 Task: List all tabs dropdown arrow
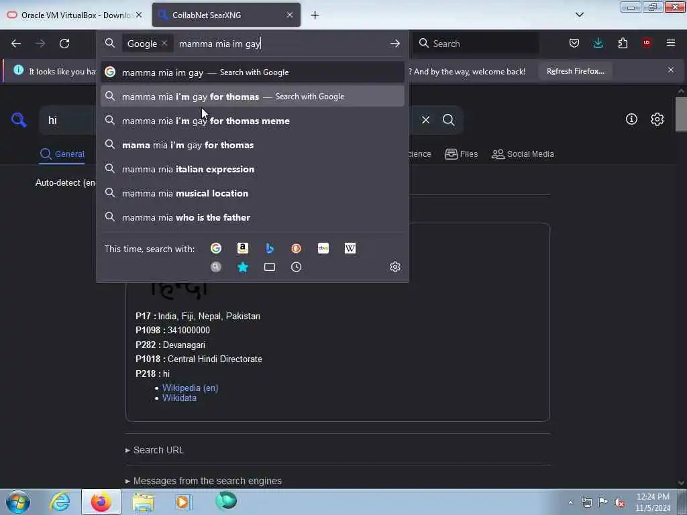[x=579, y=15]
